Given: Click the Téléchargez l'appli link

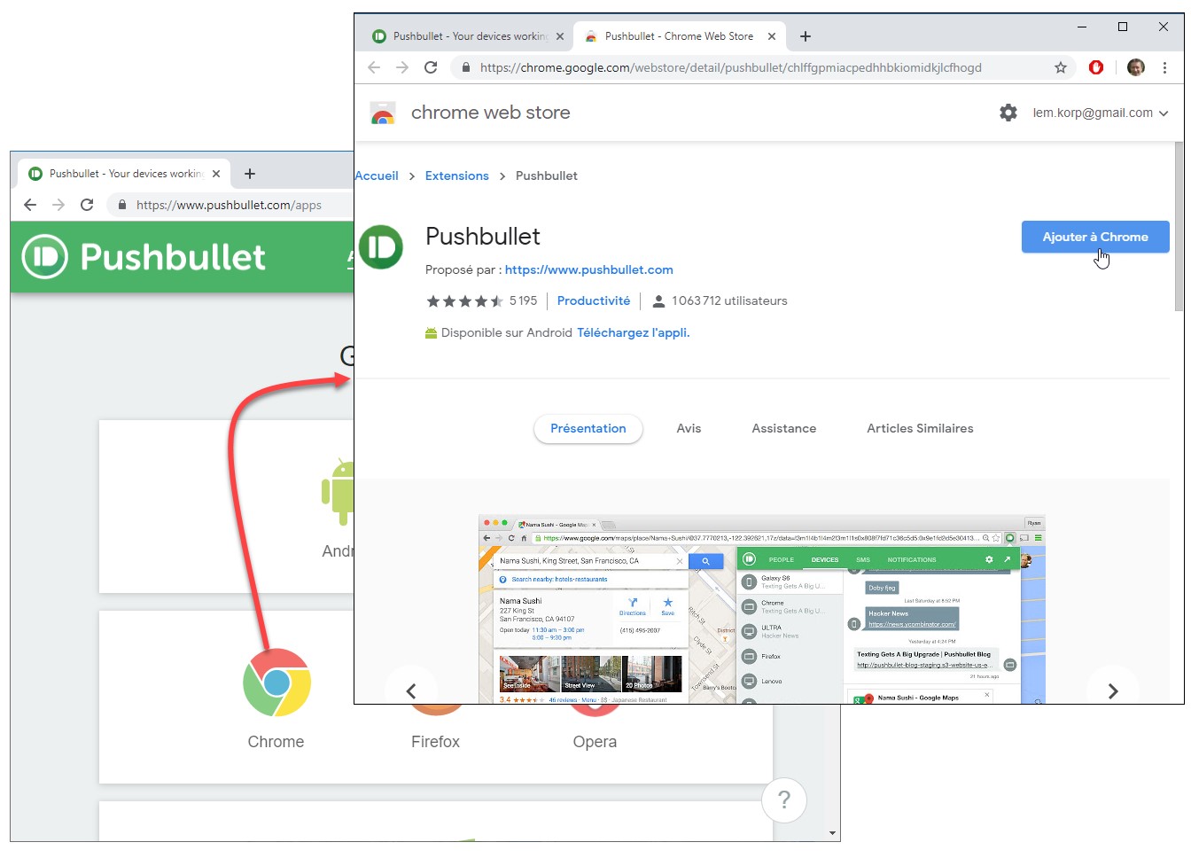Looking at the screenshot, I should coord(634,332).
